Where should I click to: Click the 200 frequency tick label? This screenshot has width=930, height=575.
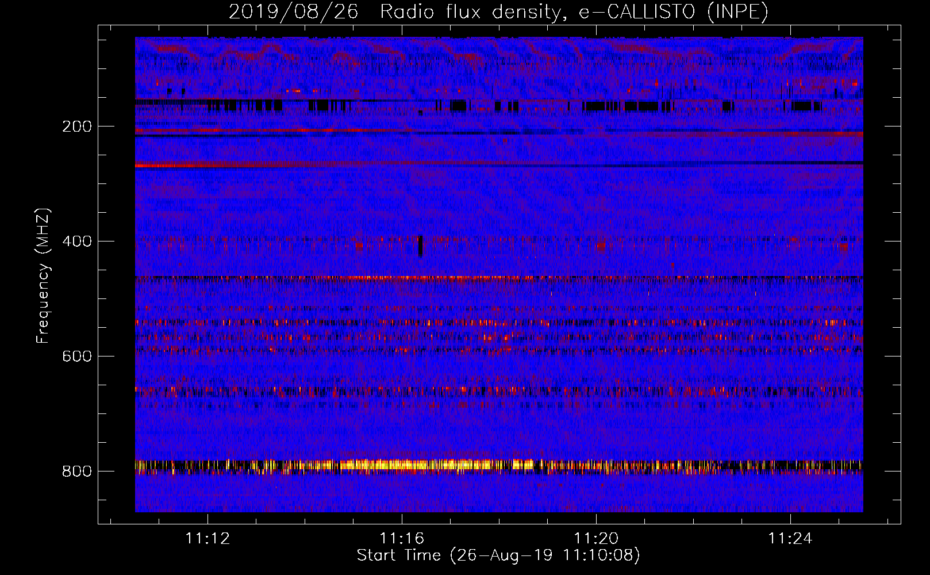click(x=77, y=126)
